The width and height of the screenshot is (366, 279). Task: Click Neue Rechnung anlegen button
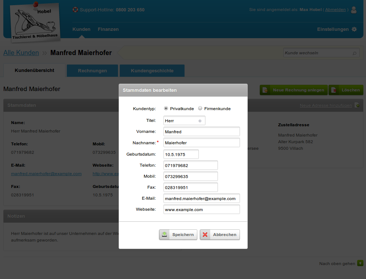click(x=293, y=90)
